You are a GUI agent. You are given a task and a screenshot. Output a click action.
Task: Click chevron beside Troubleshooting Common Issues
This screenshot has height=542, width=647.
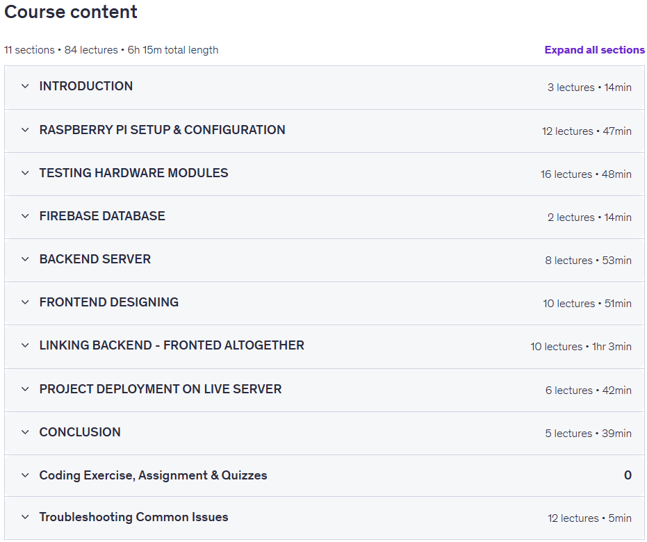click(x=25, y=517)
